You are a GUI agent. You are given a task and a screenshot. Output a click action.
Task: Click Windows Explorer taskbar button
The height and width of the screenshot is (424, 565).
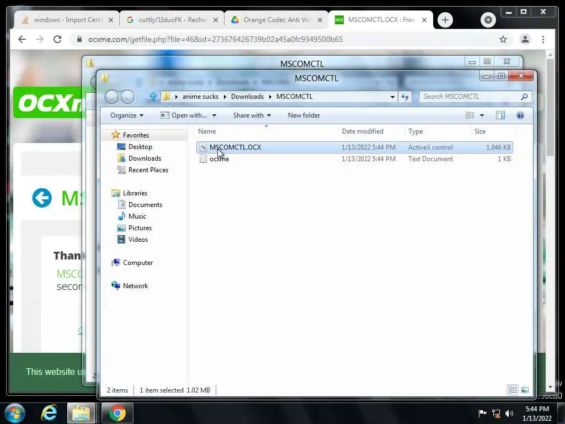point(81,413)
